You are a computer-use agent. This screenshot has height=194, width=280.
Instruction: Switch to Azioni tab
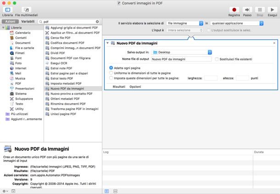coord(10,22)
